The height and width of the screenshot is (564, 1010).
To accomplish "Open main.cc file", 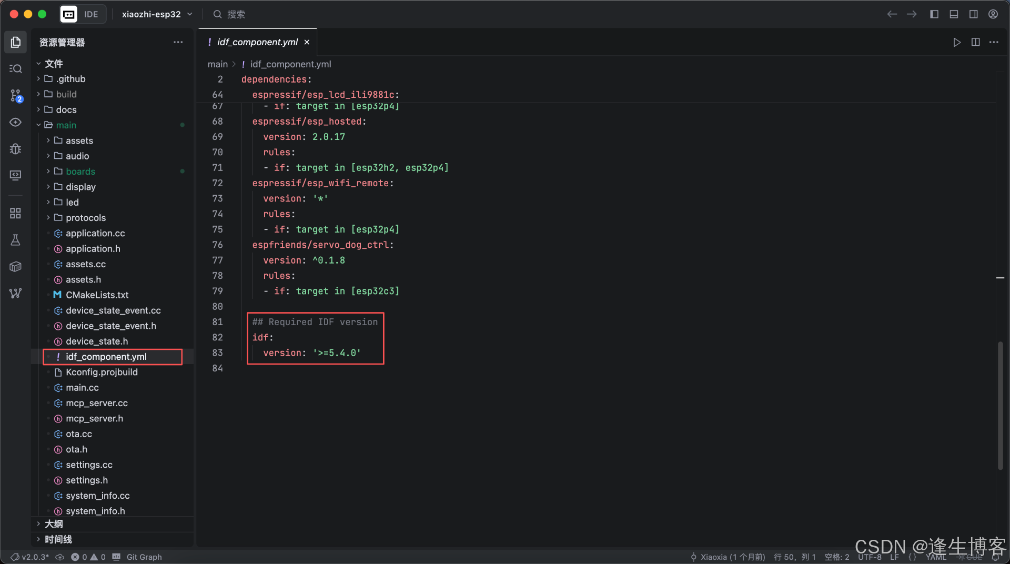I will (x=82, y=388).
